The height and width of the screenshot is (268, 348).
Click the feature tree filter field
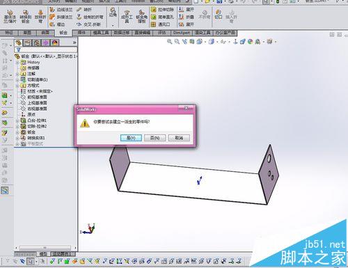[45, 49]
